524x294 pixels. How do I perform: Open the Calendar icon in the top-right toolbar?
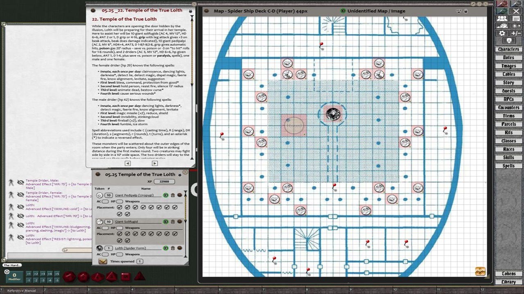click(516, 18)
